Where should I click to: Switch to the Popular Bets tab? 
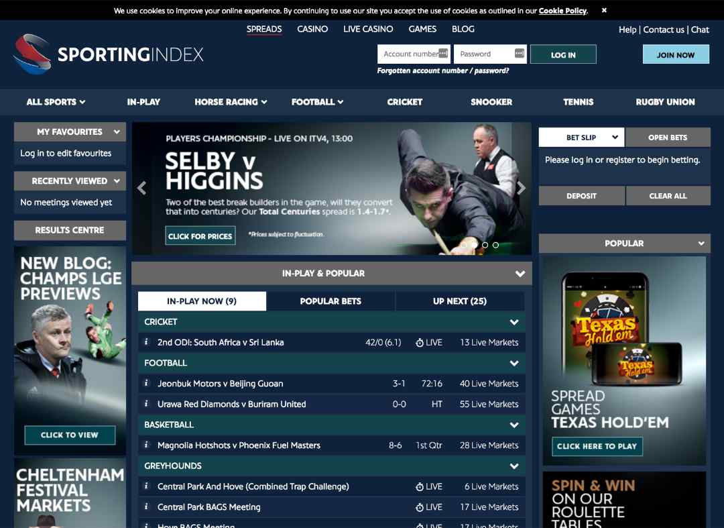pos(330,301)
